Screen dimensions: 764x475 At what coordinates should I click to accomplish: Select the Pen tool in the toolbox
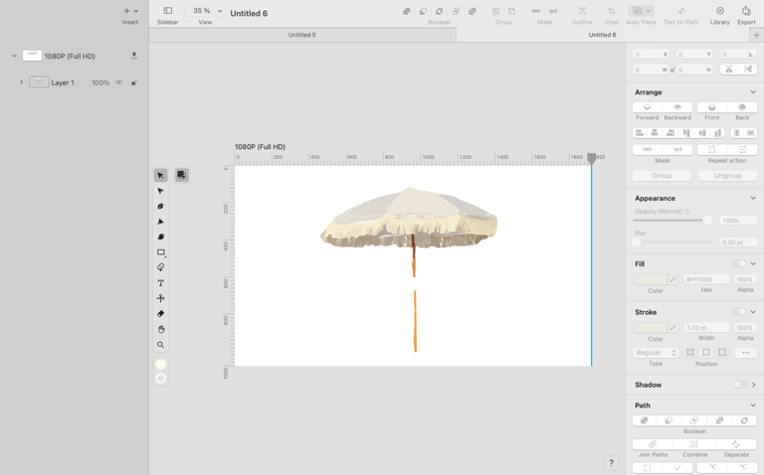[160, 207]
